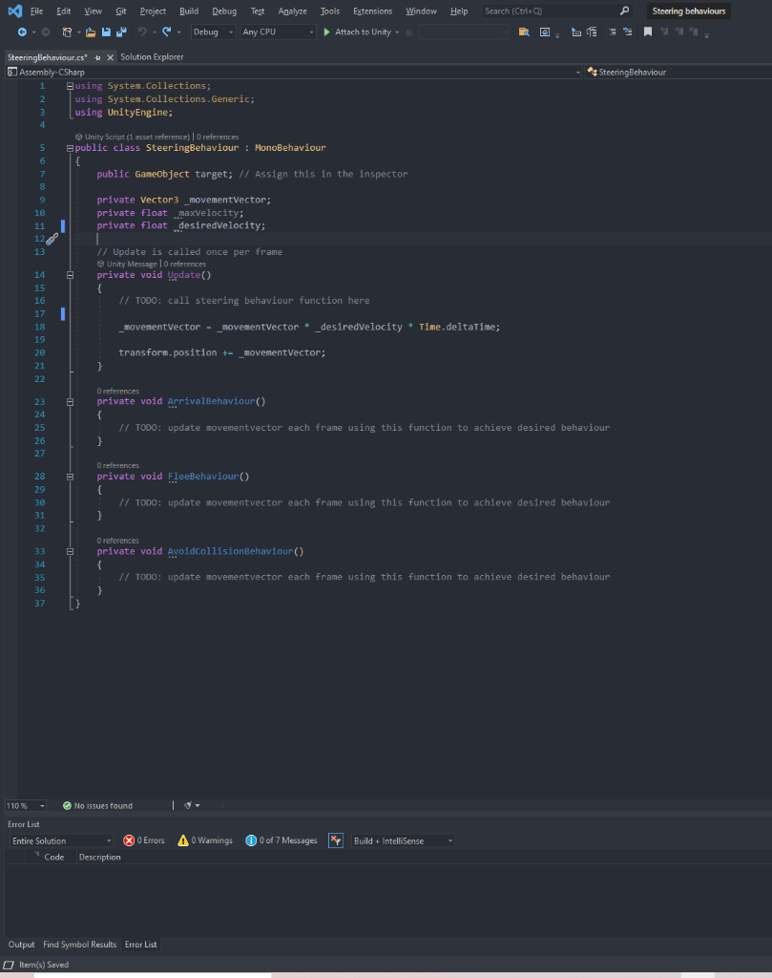The width and height of the screenshot is (772, 978).
Task: Toggle the 0 Errors filter in Error List
Action: 143,840
